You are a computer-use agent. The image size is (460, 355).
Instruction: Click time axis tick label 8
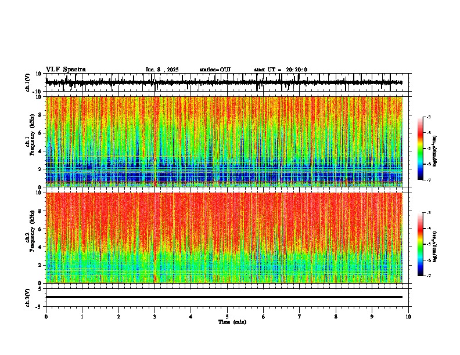tap(336, 317)
